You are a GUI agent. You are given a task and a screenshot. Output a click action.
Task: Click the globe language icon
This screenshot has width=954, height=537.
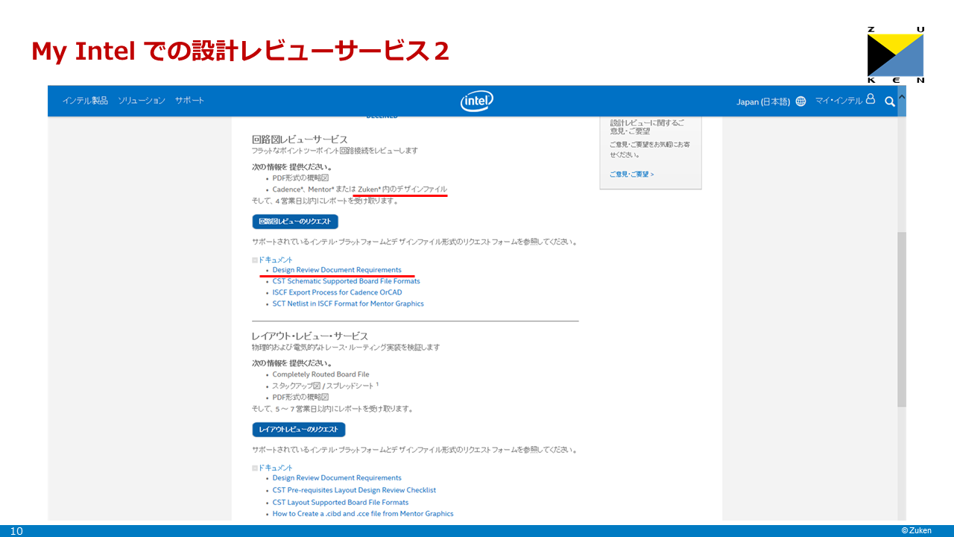tap(800, 101)
